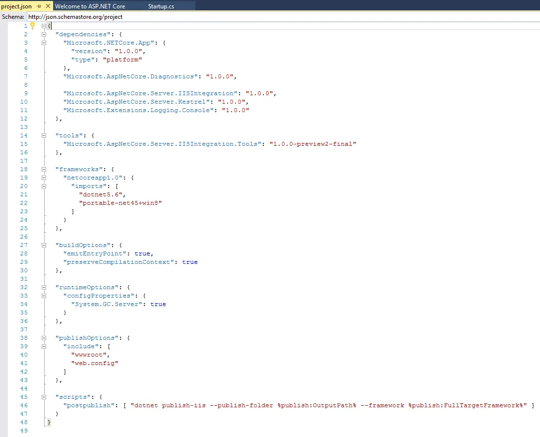Collapse the root object on line 1

(x=44, y=26)
